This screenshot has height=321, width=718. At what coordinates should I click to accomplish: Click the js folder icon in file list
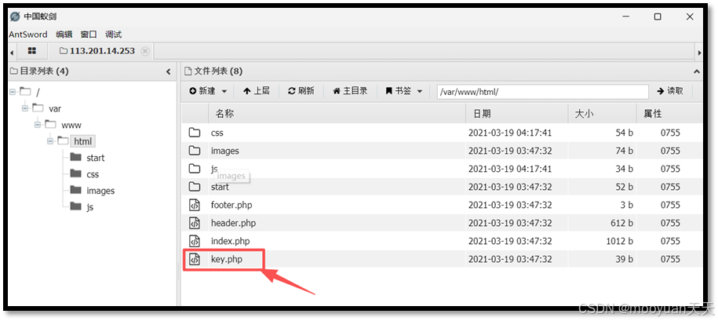tap(195, 169)
